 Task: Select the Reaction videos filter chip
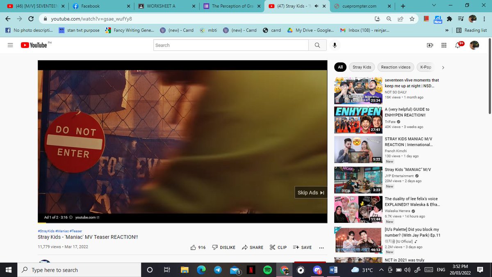click(396, 67)
